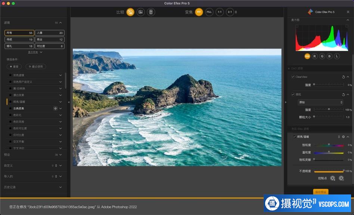354x215 pixels.
Task: Select the 传统 category tab
Action: pos(19,40)
